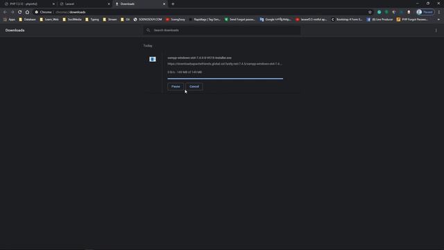This screenshot has width=444, height=250.
Task: Open the Live Producer Facebook bookmark
Action: 379,19
